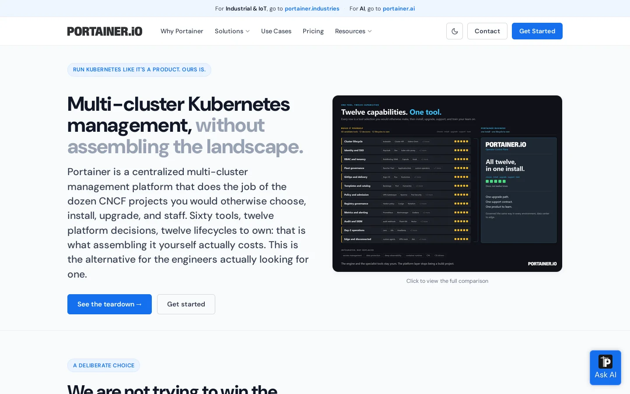
Task: Expand the Resources dropdown menu
Action: coord(353,31)
